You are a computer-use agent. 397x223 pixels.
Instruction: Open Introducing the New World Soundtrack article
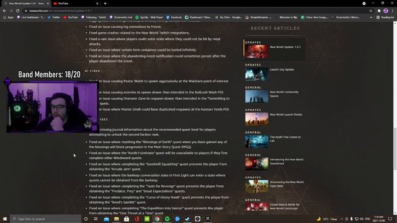pos(287,161)
